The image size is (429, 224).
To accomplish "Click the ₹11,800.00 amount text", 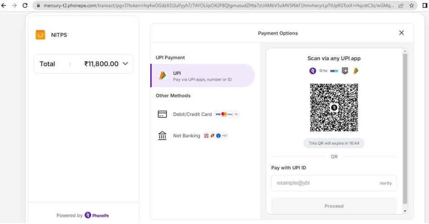I will tap(101, 64).
